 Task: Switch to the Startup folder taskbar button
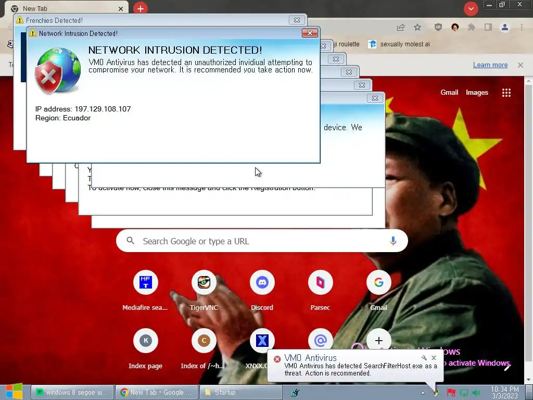click(x=240, y=392)
